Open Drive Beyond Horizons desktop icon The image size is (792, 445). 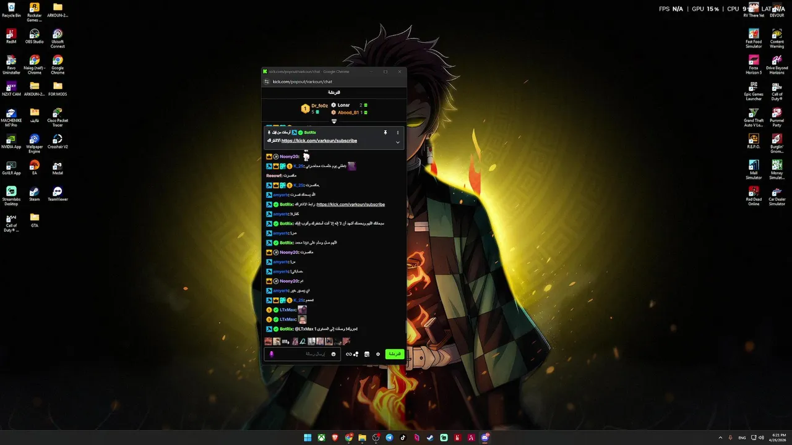pyautogui.click(x=777, y=65)
